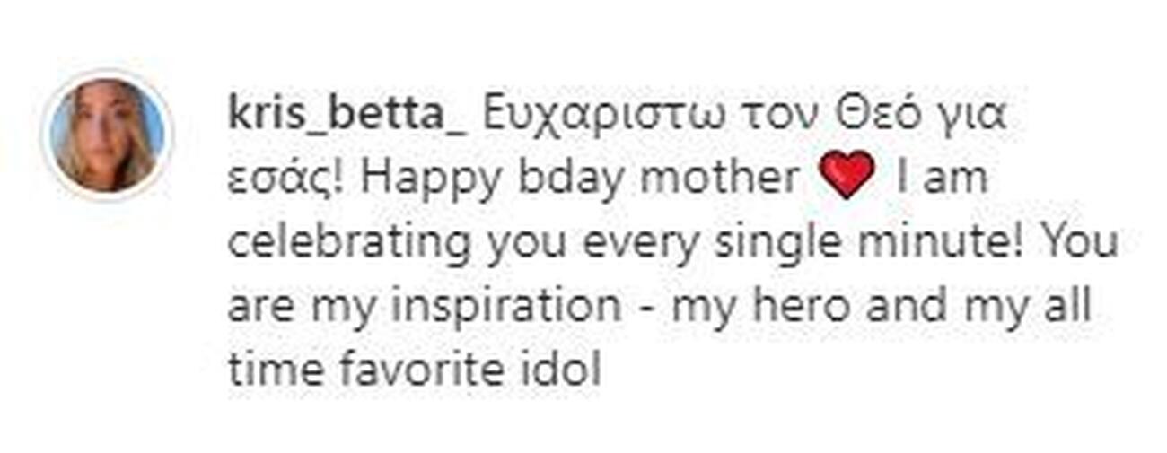
Task: Click the kris_betta_ username link
Action: (347, 115)
